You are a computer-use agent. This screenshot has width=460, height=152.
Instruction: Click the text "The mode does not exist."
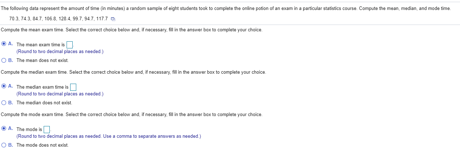[42, 145]
